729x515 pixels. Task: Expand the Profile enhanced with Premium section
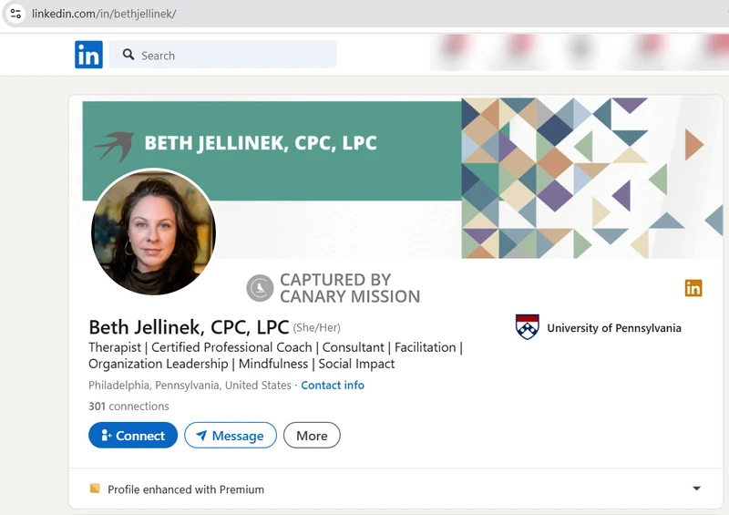(696, 489)
